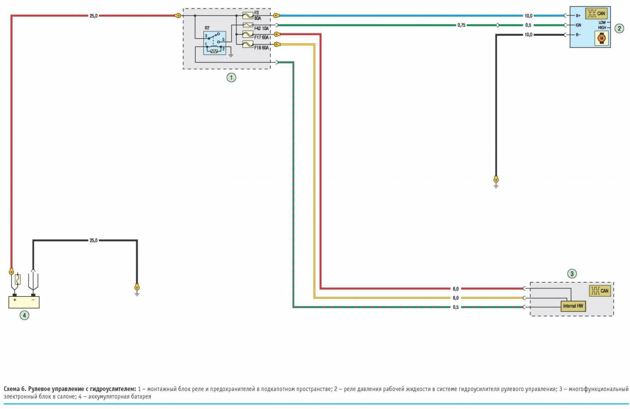Image resolution: width=630 pixels, height=409 pixels.
Task: Select the circled number 4 marker
Action: tap(24, 315)
